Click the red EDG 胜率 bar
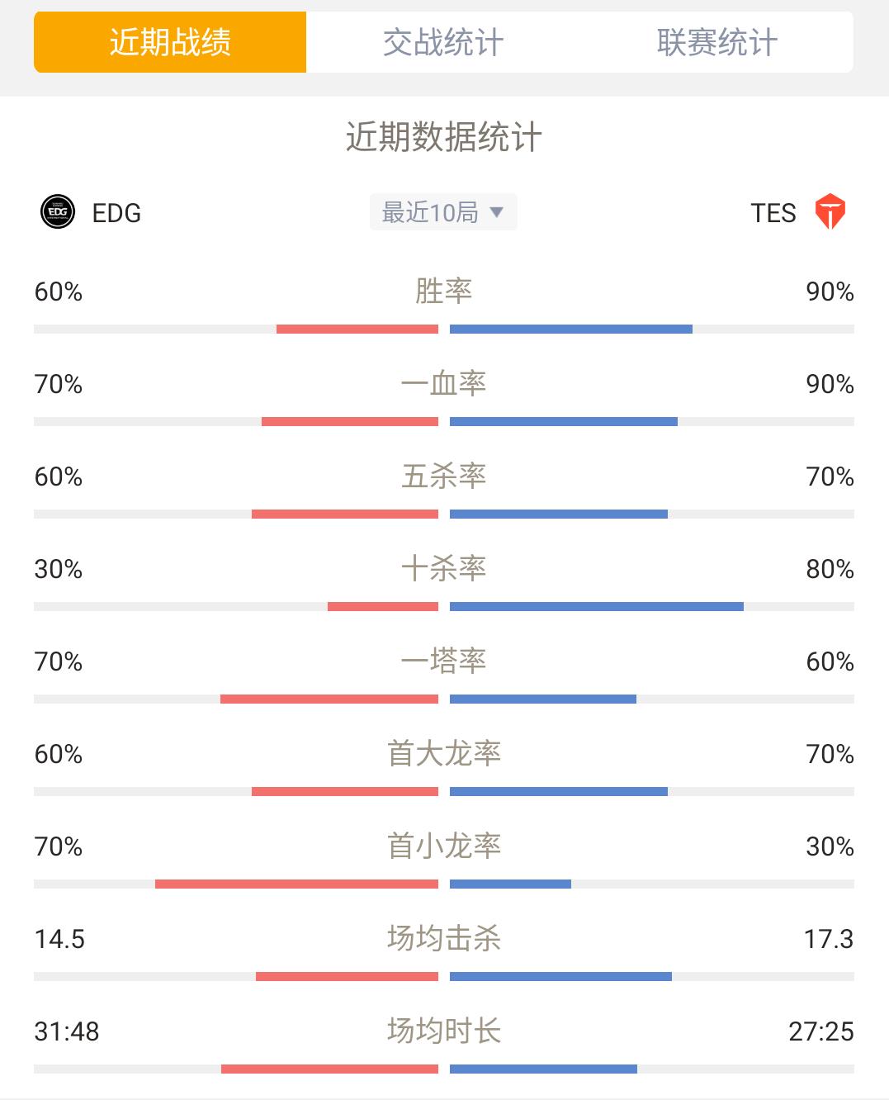The image size is (889, 1100). point(357,330)
